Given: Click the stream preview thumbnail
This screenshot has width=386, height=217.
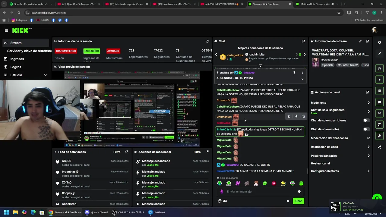Looking at the screenshot, I should [132, 109].
